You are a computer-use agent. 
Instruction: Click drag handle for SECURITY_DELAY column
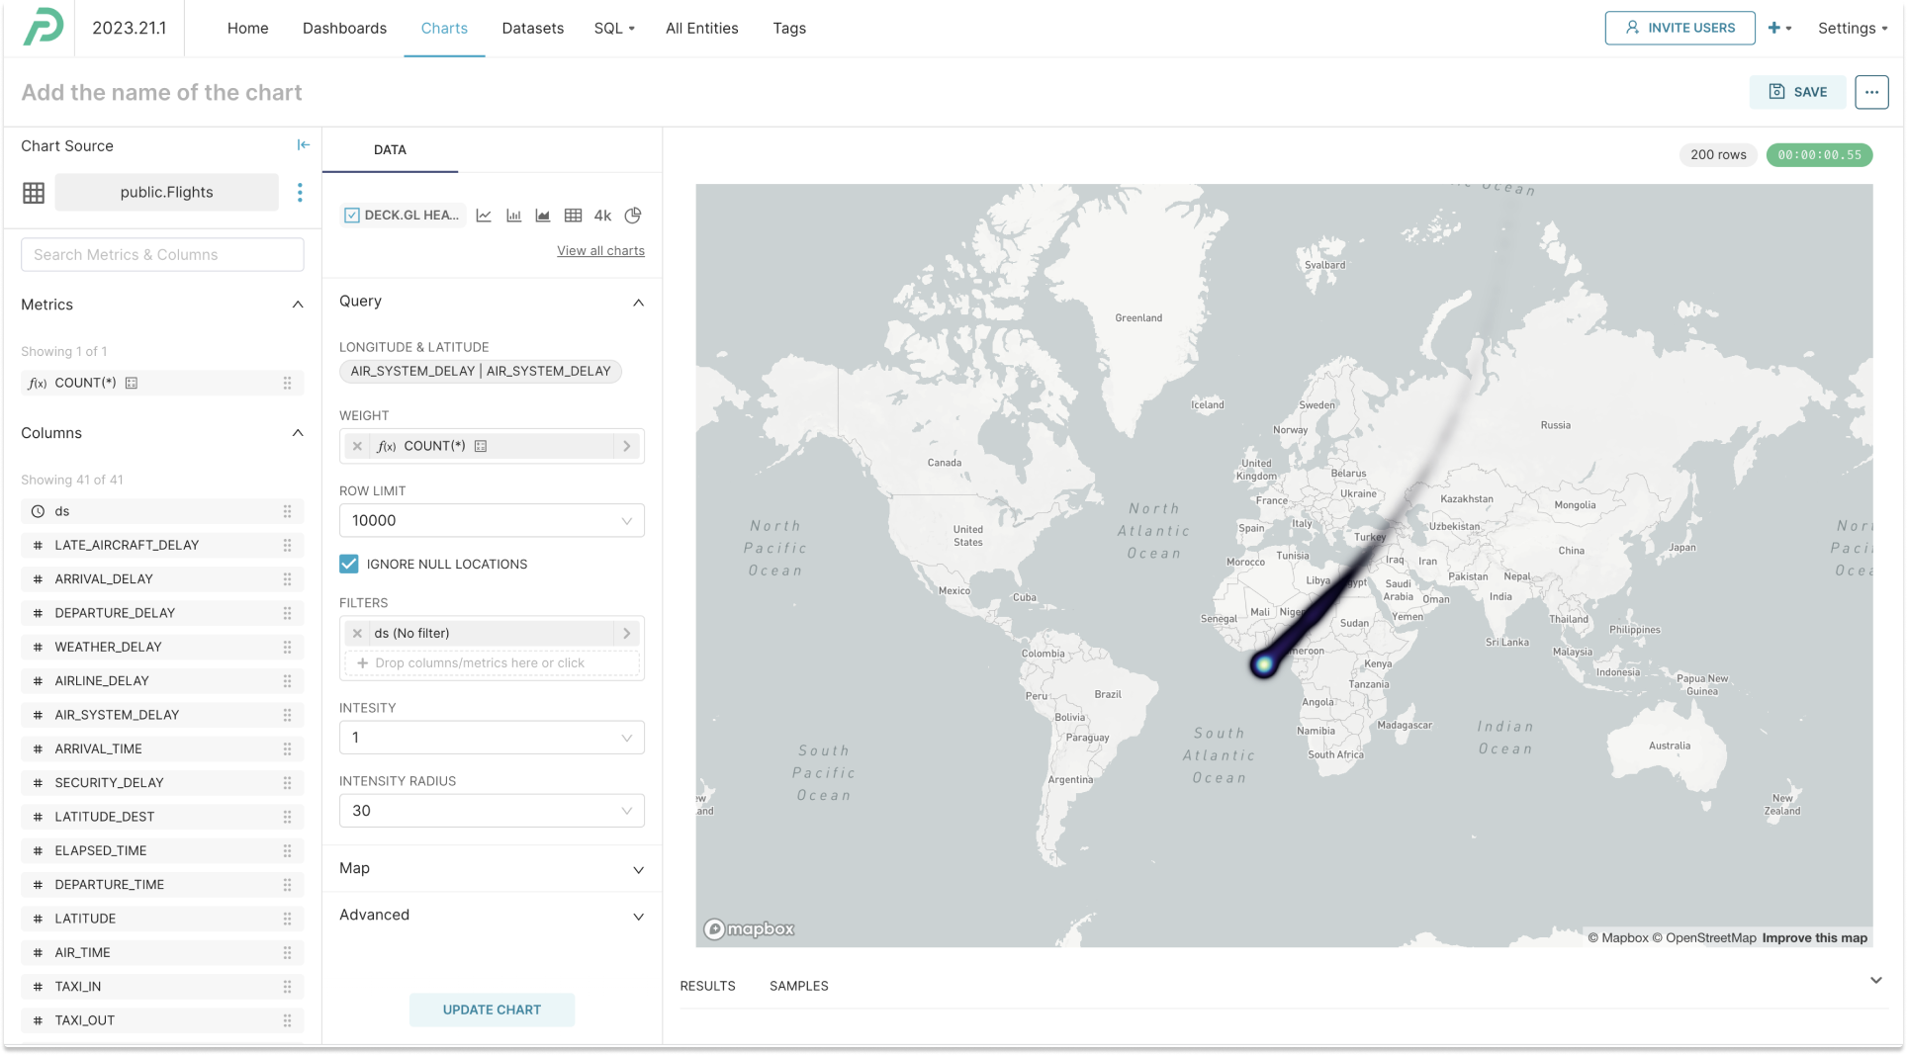point(287,783)
